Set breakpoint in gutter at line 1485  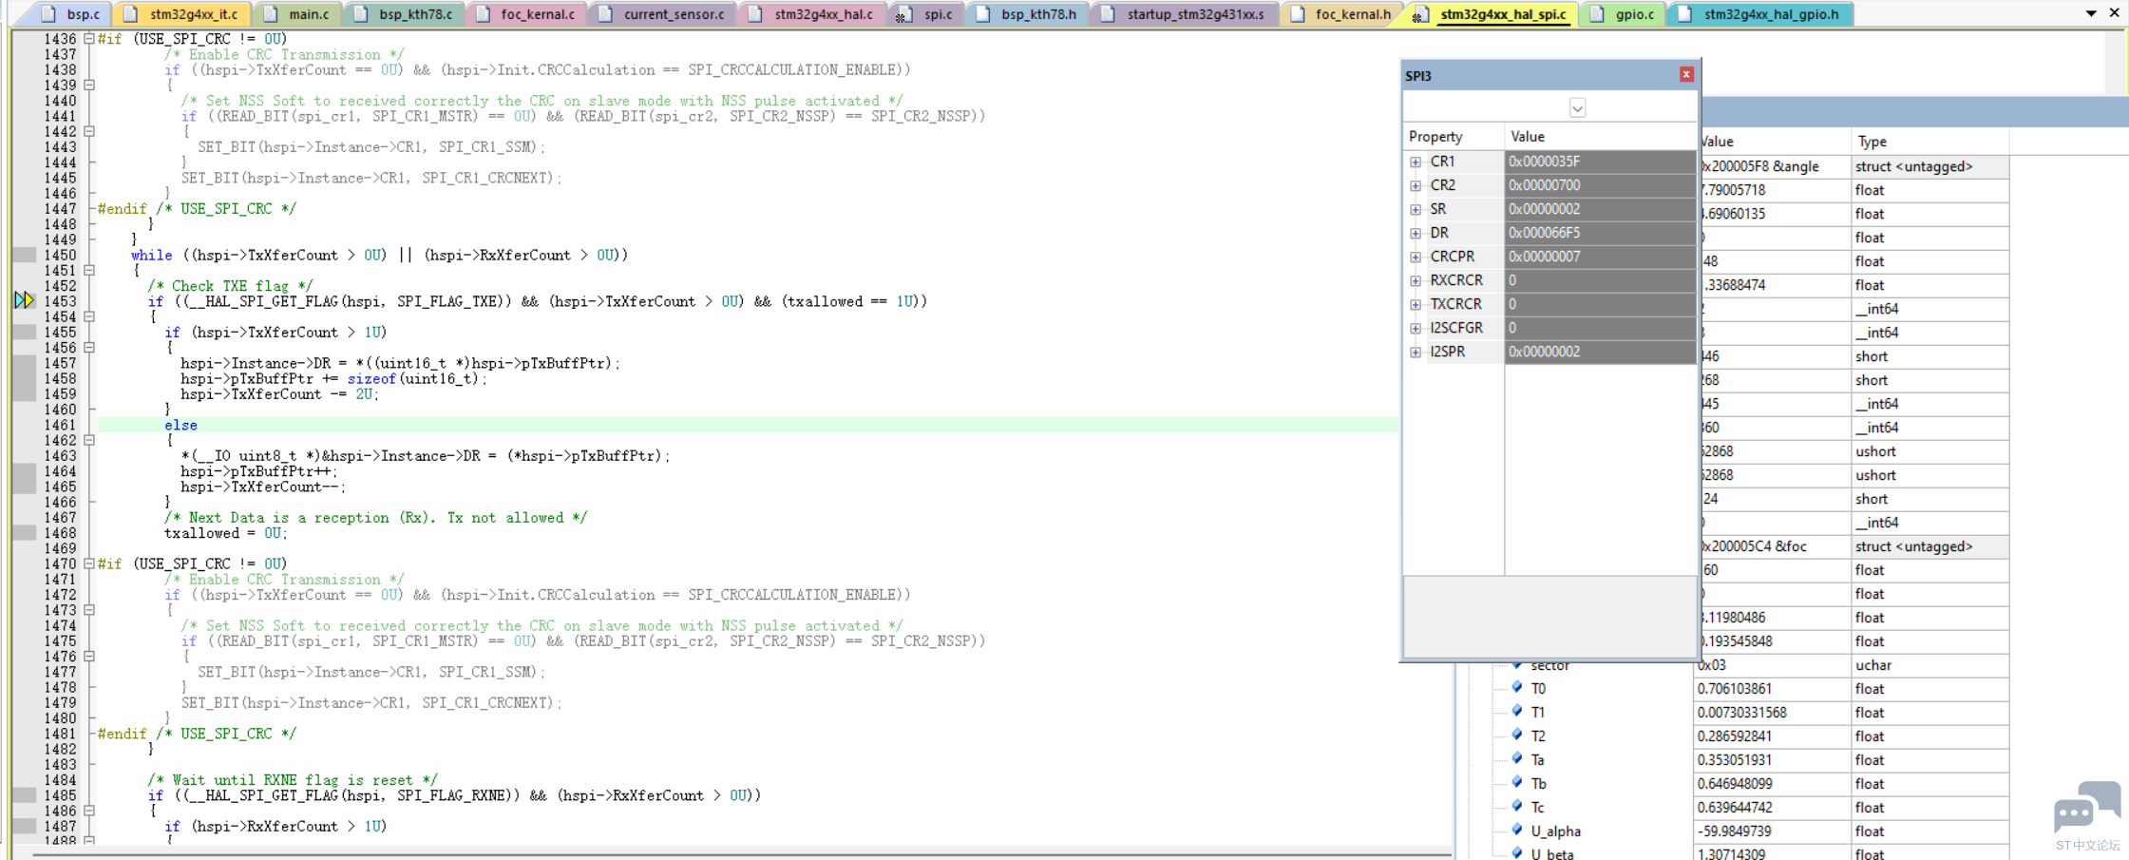25,795
